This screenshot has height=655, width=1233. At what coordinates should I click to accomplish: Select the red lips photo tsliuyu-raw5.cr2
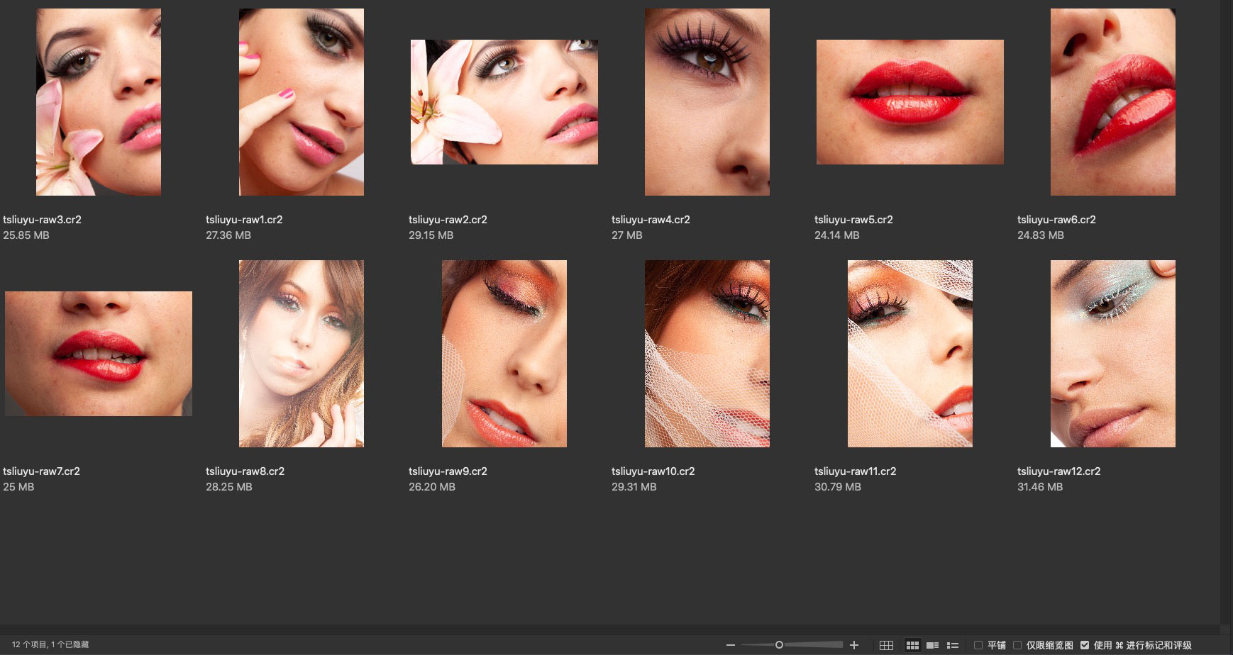[x=910, y=102]
